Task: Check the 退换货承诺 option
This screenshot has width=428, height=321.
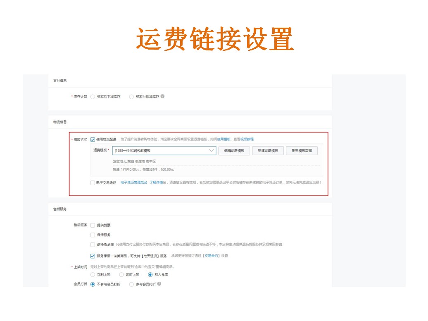Action: (93, 245)
